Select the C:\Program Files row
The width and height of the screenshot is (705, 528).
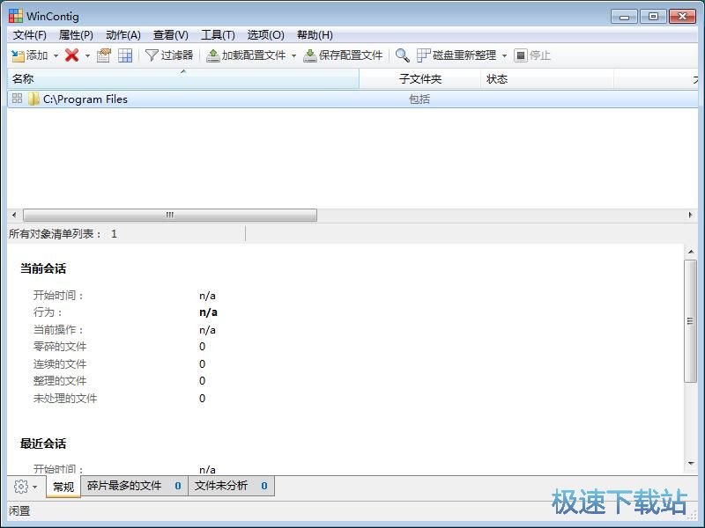352,99
